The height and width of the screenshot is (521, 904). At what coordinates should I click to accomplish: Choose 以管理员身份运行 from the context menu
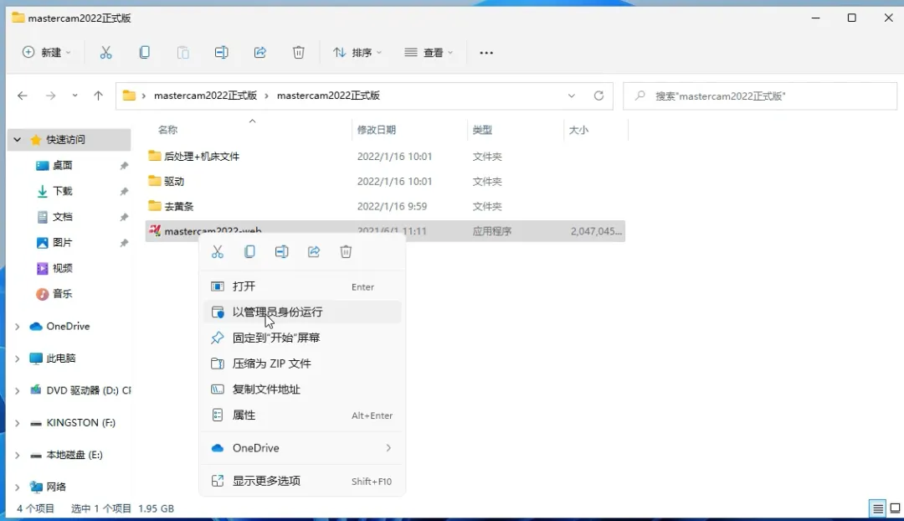(302, 312)
